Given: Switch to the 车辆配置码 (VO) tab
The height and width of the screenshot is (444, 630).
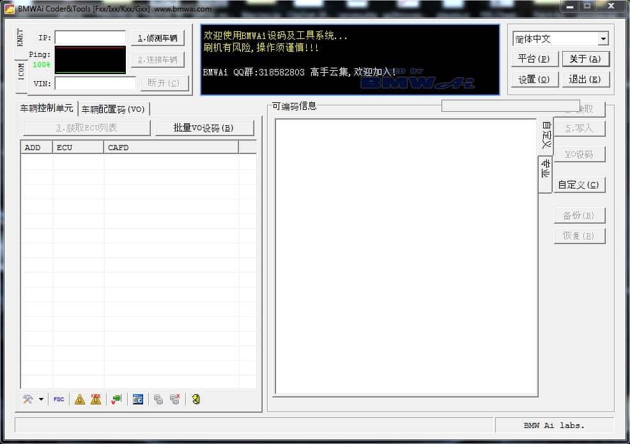Looking at the screenshot, I should click(x=113, y=109).
